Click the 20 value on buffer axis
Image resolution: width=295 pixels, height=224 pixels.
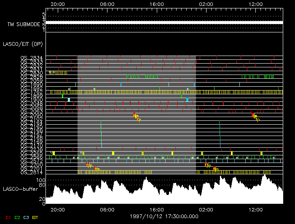42,199
